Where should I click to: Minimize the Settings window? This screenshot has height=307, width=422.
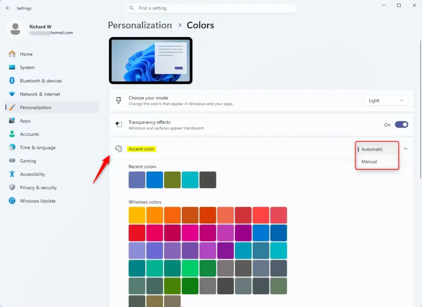384,5
